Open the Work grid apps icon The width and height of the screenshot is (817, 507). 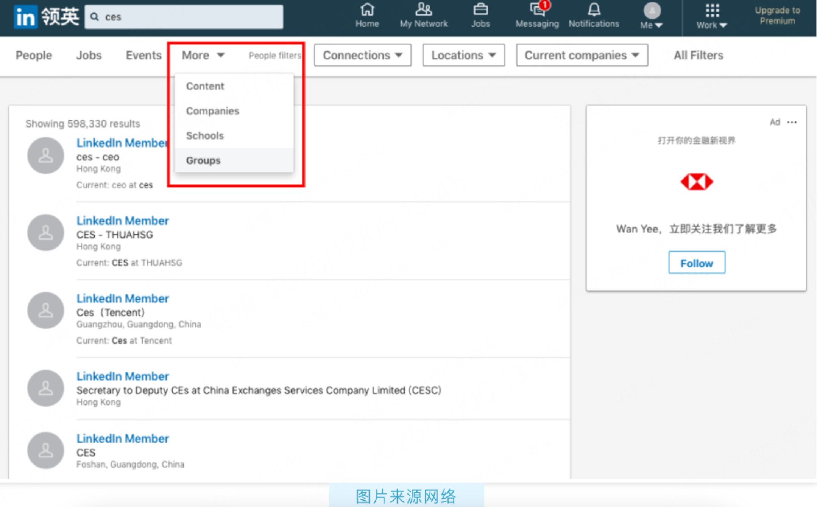click(x=712, y=11)
